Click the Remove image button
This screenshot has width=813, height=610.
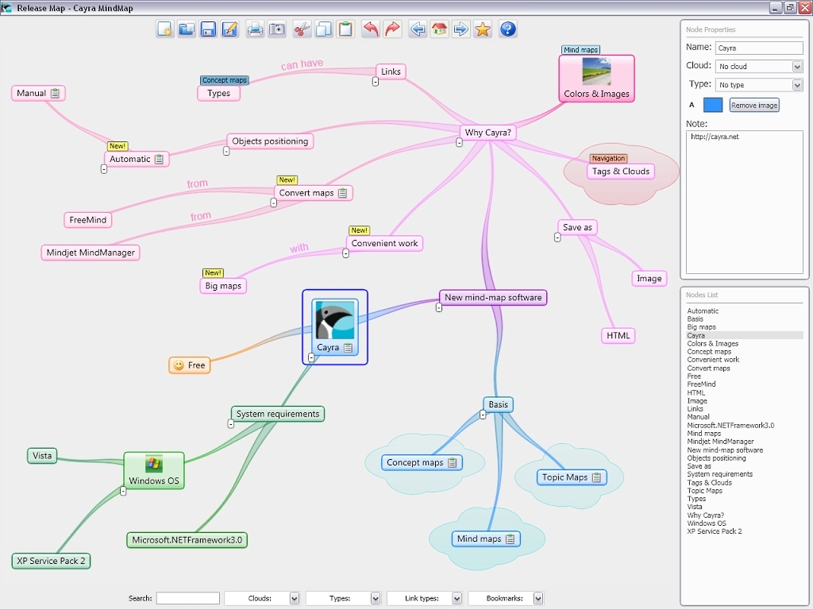754,106
